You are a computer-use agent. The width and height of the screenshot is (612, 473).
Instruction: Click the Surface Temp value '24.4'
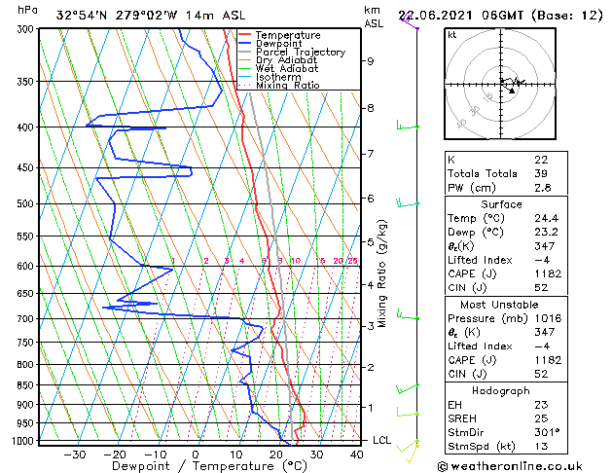(547, 218)
